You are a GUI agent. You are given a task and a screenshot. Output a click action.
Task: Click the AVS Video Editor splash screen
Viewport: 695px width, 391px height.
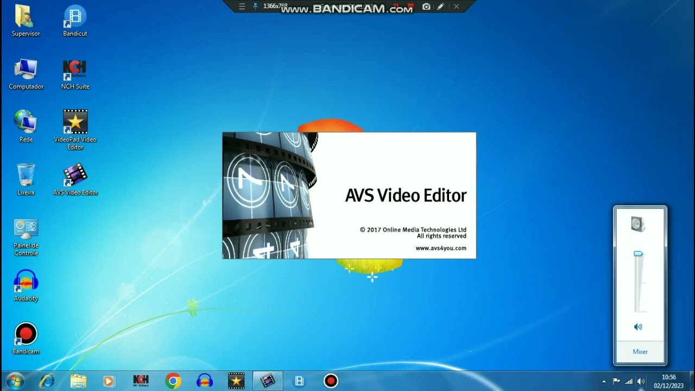[349, 195]
